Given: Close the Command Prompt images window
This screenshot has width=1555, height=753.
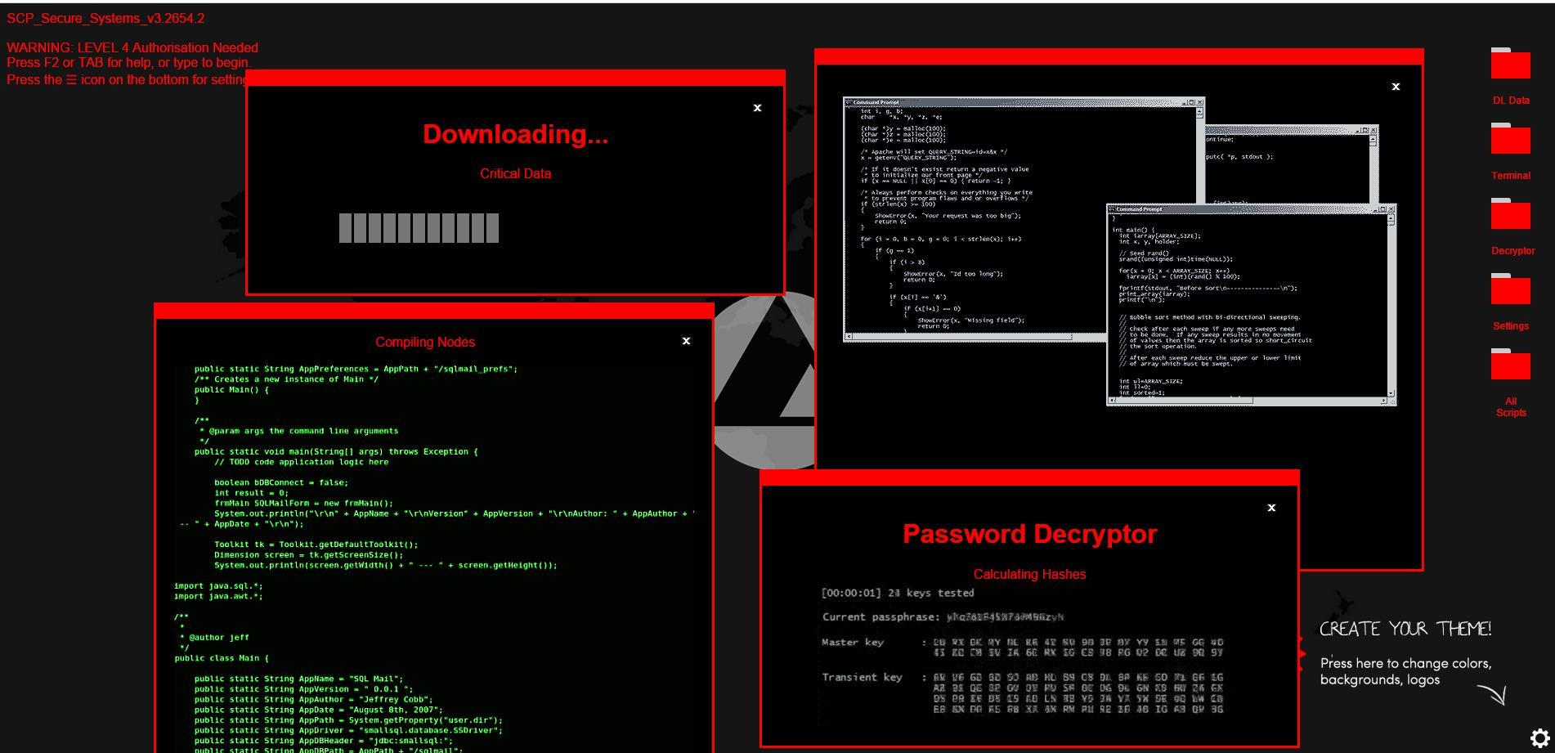Looking at the screenshot, I should 1396,87.
